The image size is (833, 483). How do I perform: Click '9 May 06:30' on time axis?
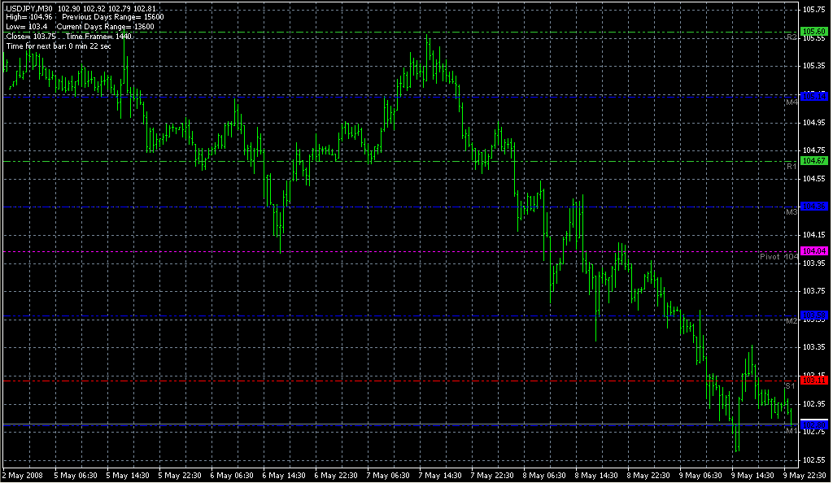700,476
